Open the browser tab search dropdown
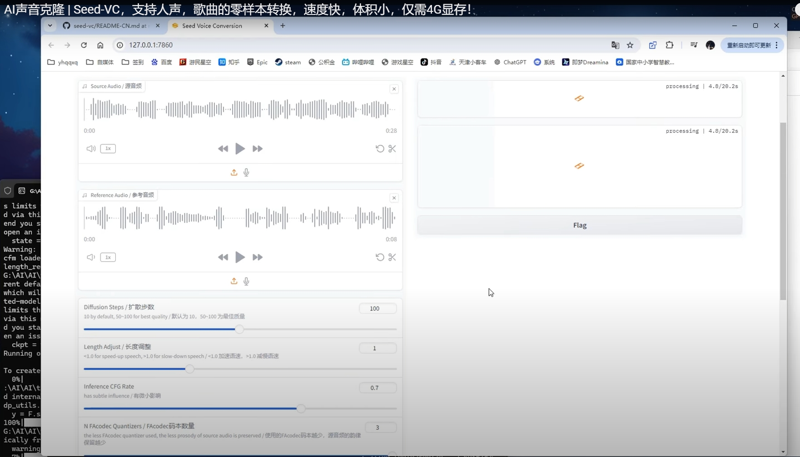The height and width of the screenshot is (457, 800). click(50, 26)
